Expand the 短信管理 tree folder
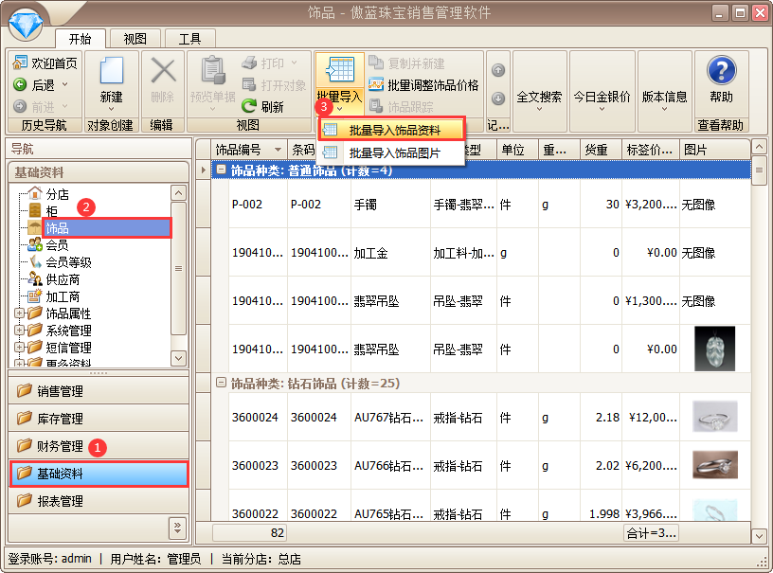The image size is (773, 573). click(x=19, y=348)
